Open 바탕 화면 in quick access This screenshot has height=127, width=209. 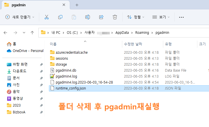[17, 64]
